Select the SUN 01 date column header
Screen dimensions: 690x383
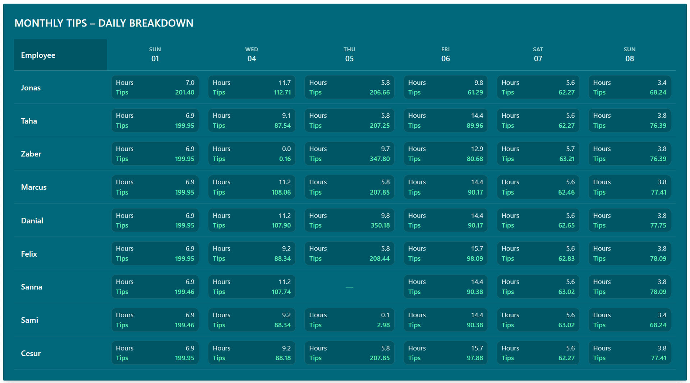tap(155, 55)
